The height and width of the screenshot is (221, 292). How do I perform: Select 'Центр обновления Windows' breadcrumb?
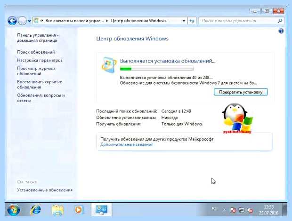click(x=138, y=21)
